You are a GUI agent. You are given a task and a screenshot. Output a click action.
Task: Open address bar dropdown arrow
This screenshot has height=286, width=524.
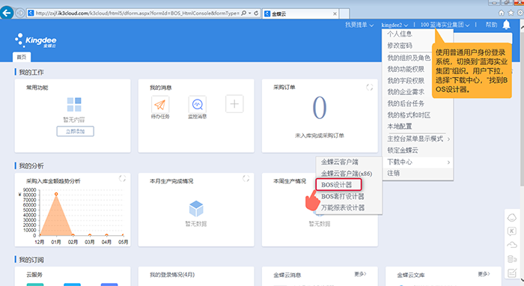point(249,13)
